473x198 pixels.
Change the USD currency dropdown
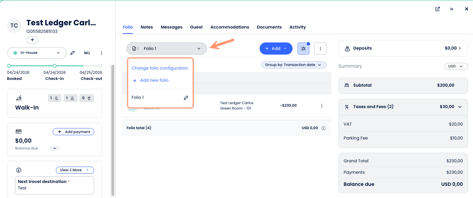456,66
